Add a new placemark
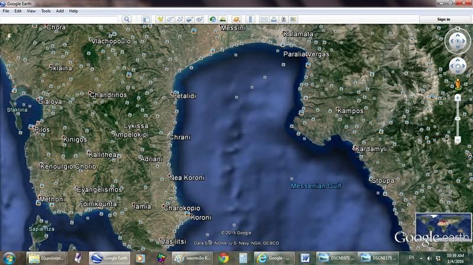The width and height of the screenshot is (473, 265). 160,19
